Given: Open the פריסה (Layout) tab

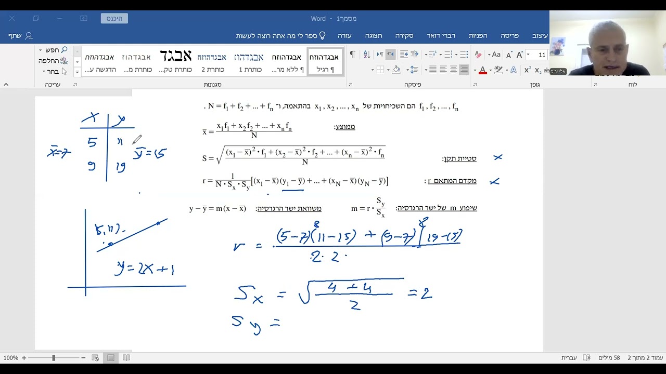Looking at the screenshot, I should point(509,35).
